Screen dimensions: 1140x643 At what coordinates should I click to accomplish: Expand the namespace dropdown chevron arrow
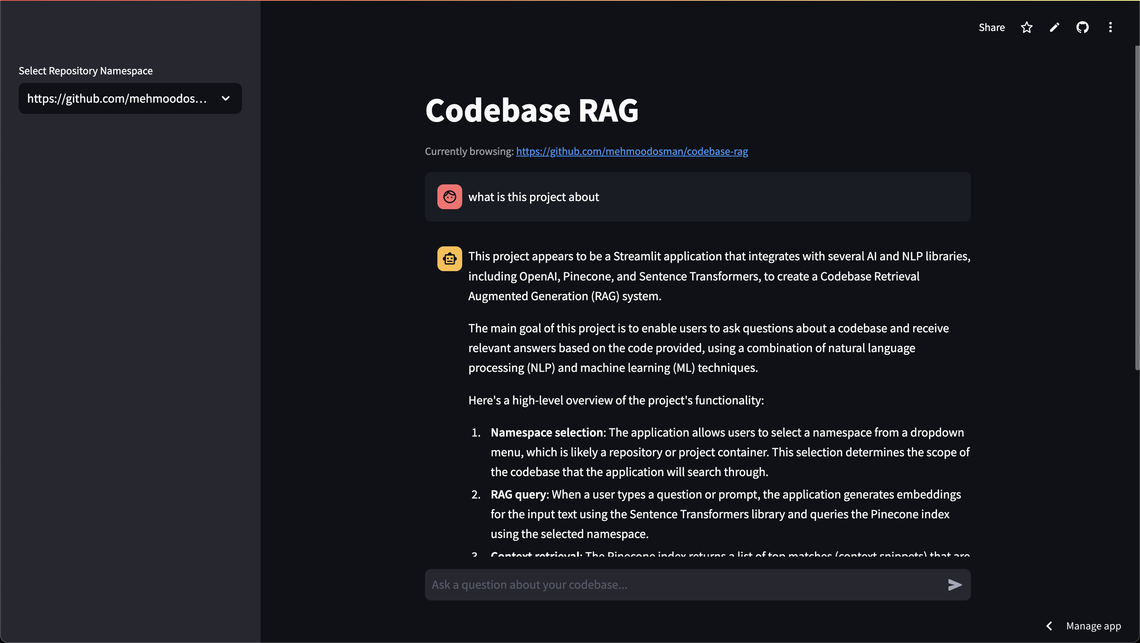226,98
